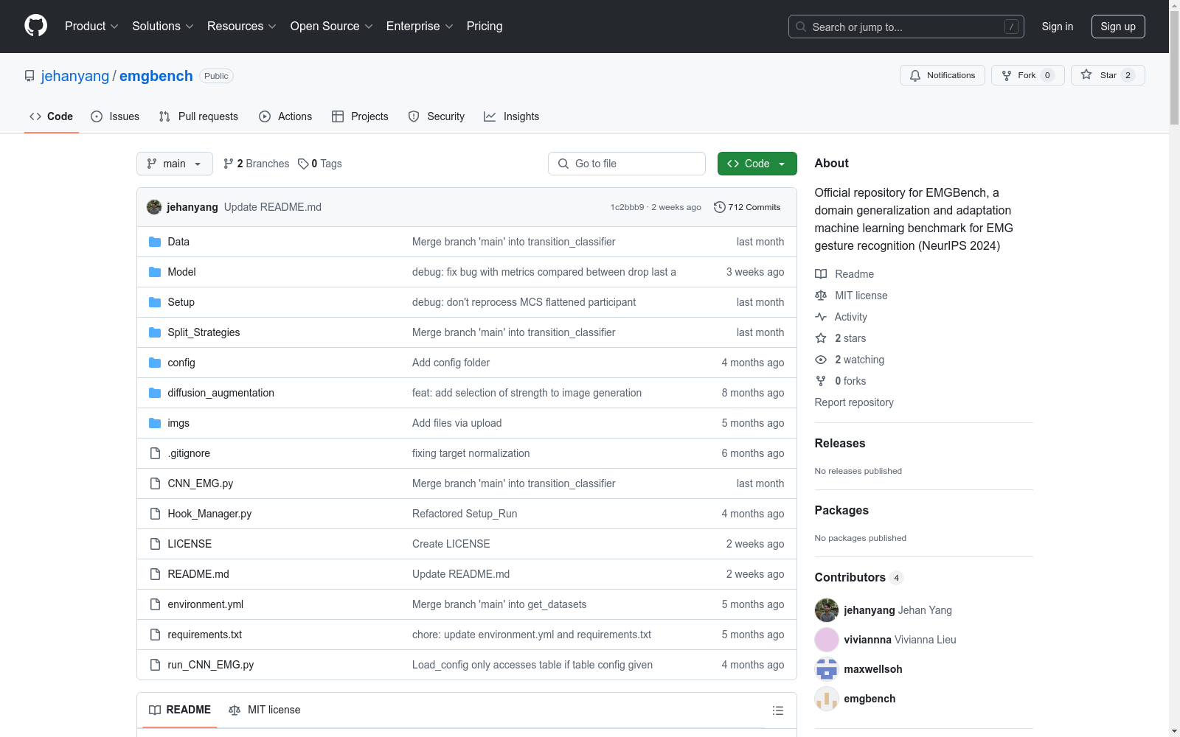Click the pulse icon next to Activity
This screenshot has width=1180, height=737.
[x=821, y=317]
